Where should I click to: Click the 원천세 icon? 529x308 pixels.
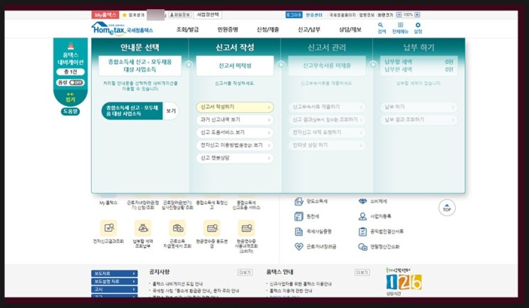pos(299,216)
